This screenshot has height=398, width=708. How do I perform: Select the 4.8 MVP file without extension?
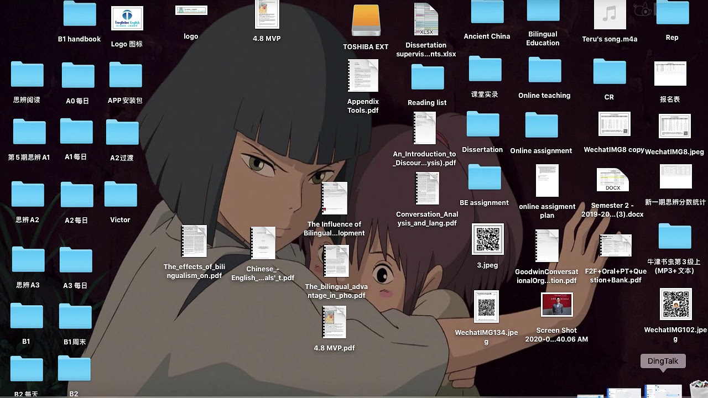[267, 14]
